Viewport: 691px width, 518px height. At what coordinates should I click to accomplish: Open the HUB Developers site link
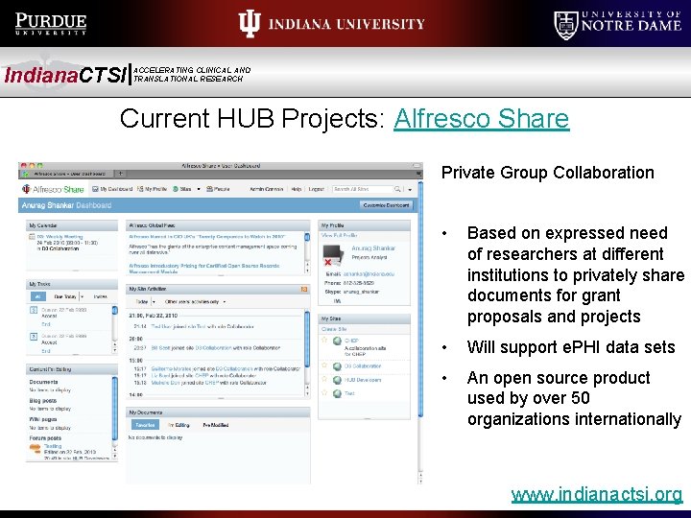(363, 380)
